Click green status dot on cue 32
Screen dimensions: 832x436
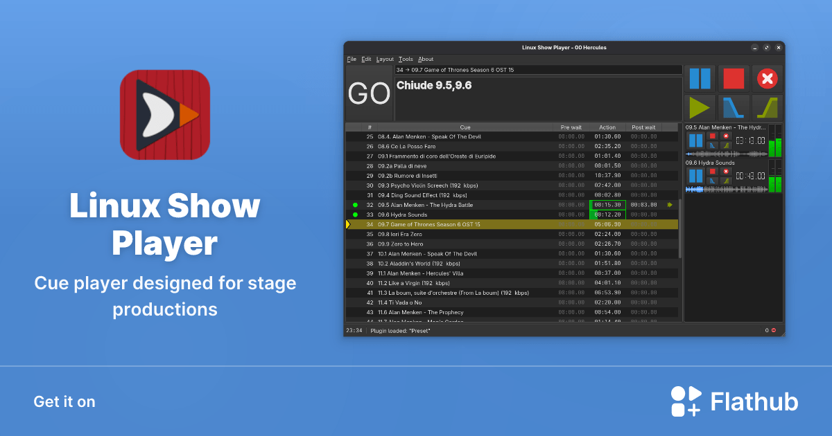[x=355, y=205]
